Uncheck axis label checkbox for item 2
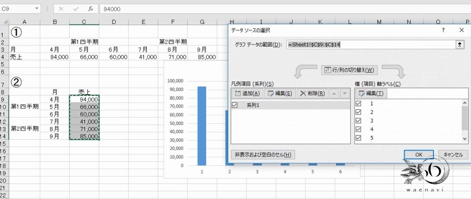Image resolution: width=471 pixels, height=199 pixels. coord(358,112)
